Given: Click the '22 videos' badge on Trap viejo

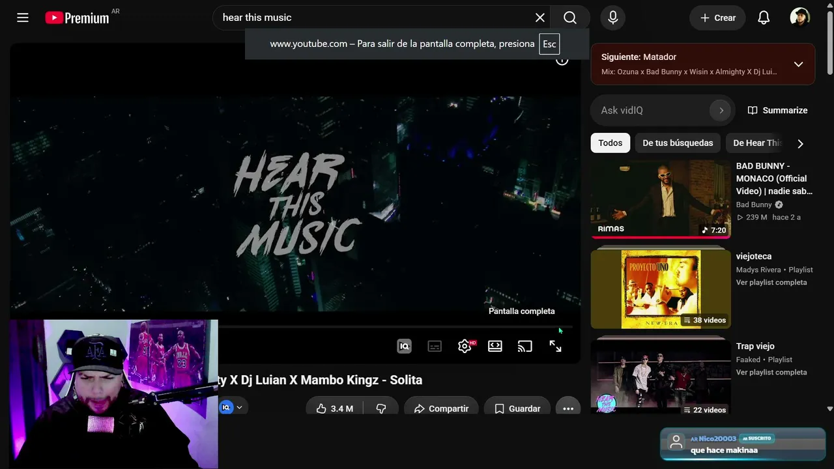Looking at the screenshot, I should [704, 410].
